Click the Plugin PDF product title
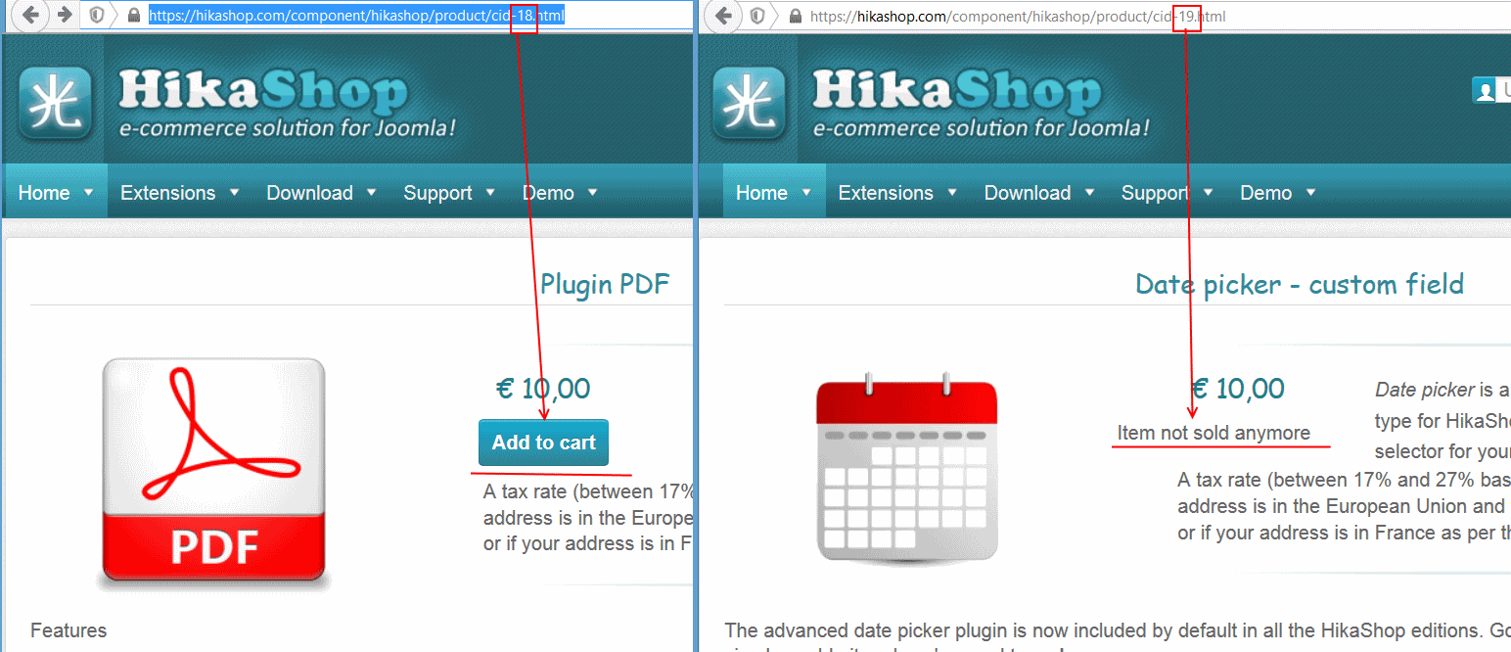 (x=605, y=284)
